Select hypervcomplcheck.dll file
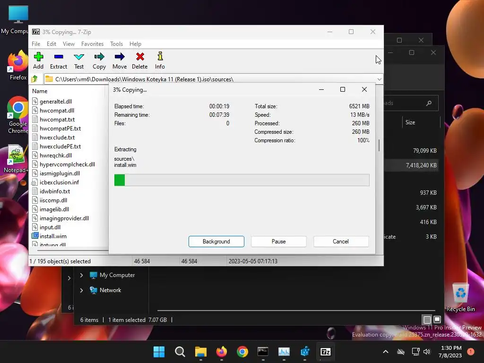 [67, 164]
